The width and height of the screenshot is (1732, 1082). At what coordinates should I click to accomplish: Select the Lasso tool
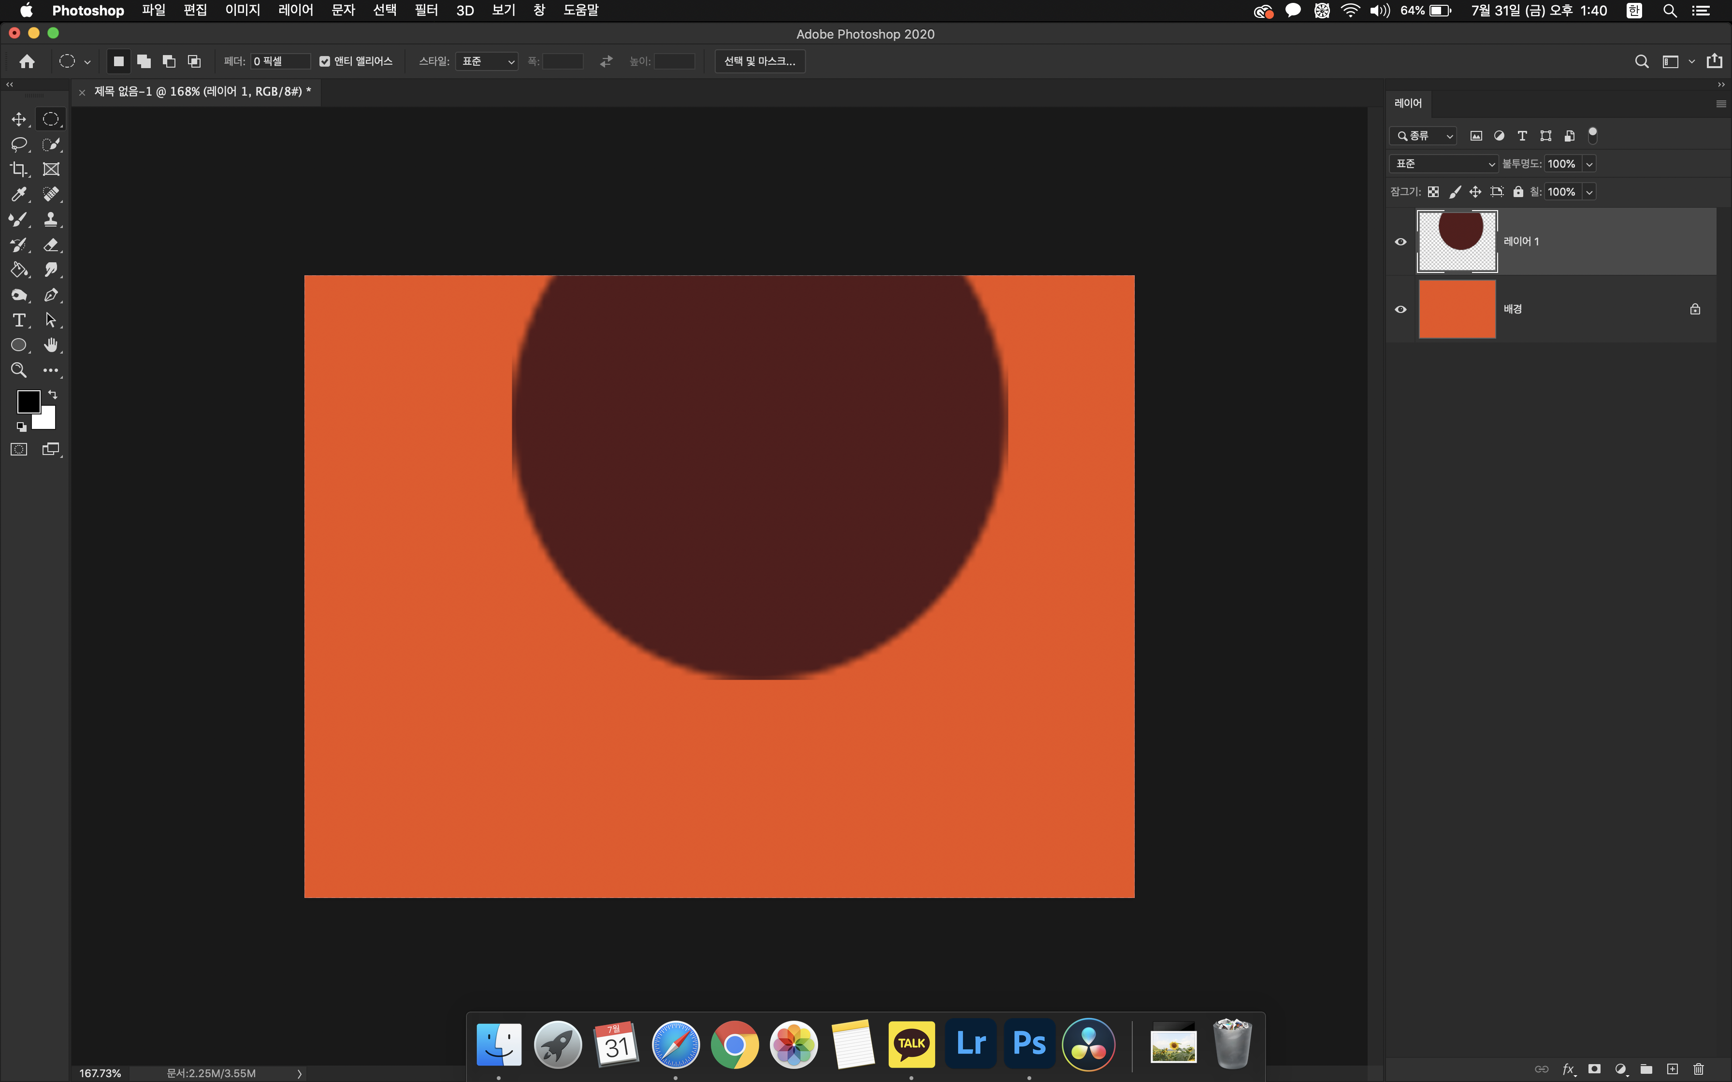point(19,144)
